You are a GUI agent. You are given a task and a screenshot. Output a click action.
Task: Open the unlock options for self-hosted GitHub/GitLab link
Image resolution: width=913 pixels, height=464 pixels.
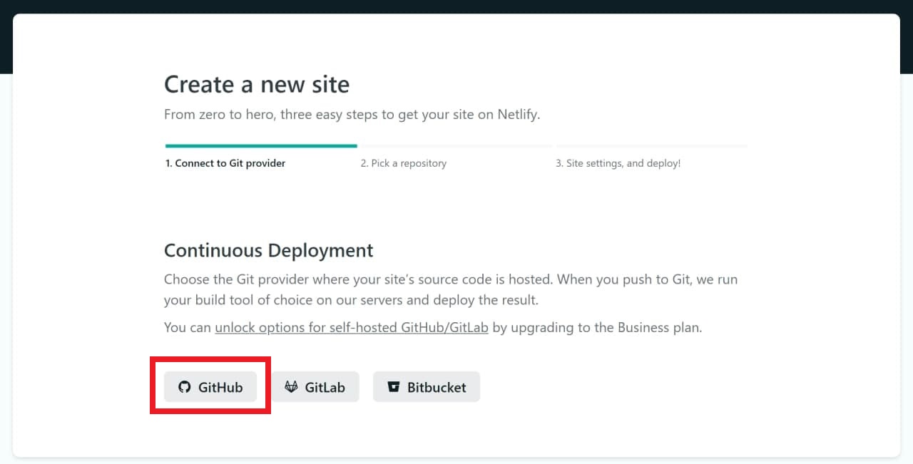pos(352,328)
